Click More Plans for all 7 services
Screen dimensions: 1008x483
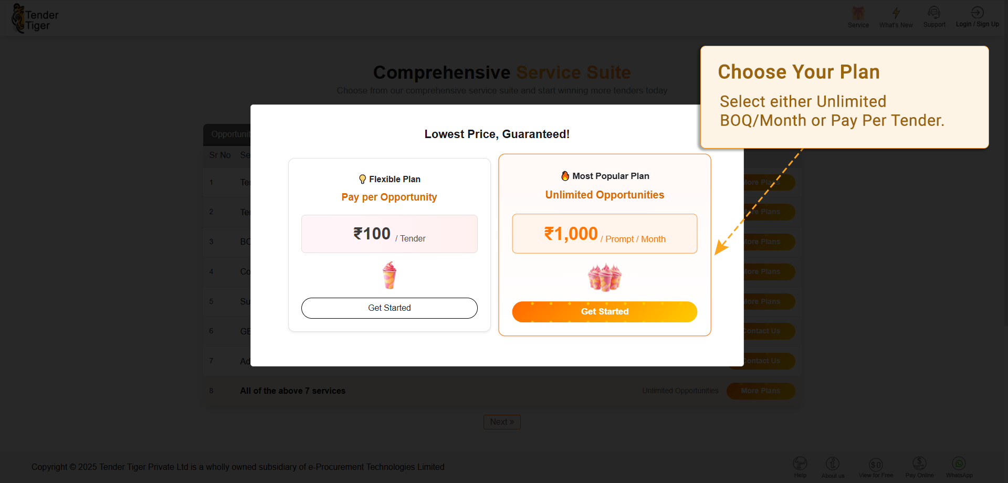click(760, 391)
